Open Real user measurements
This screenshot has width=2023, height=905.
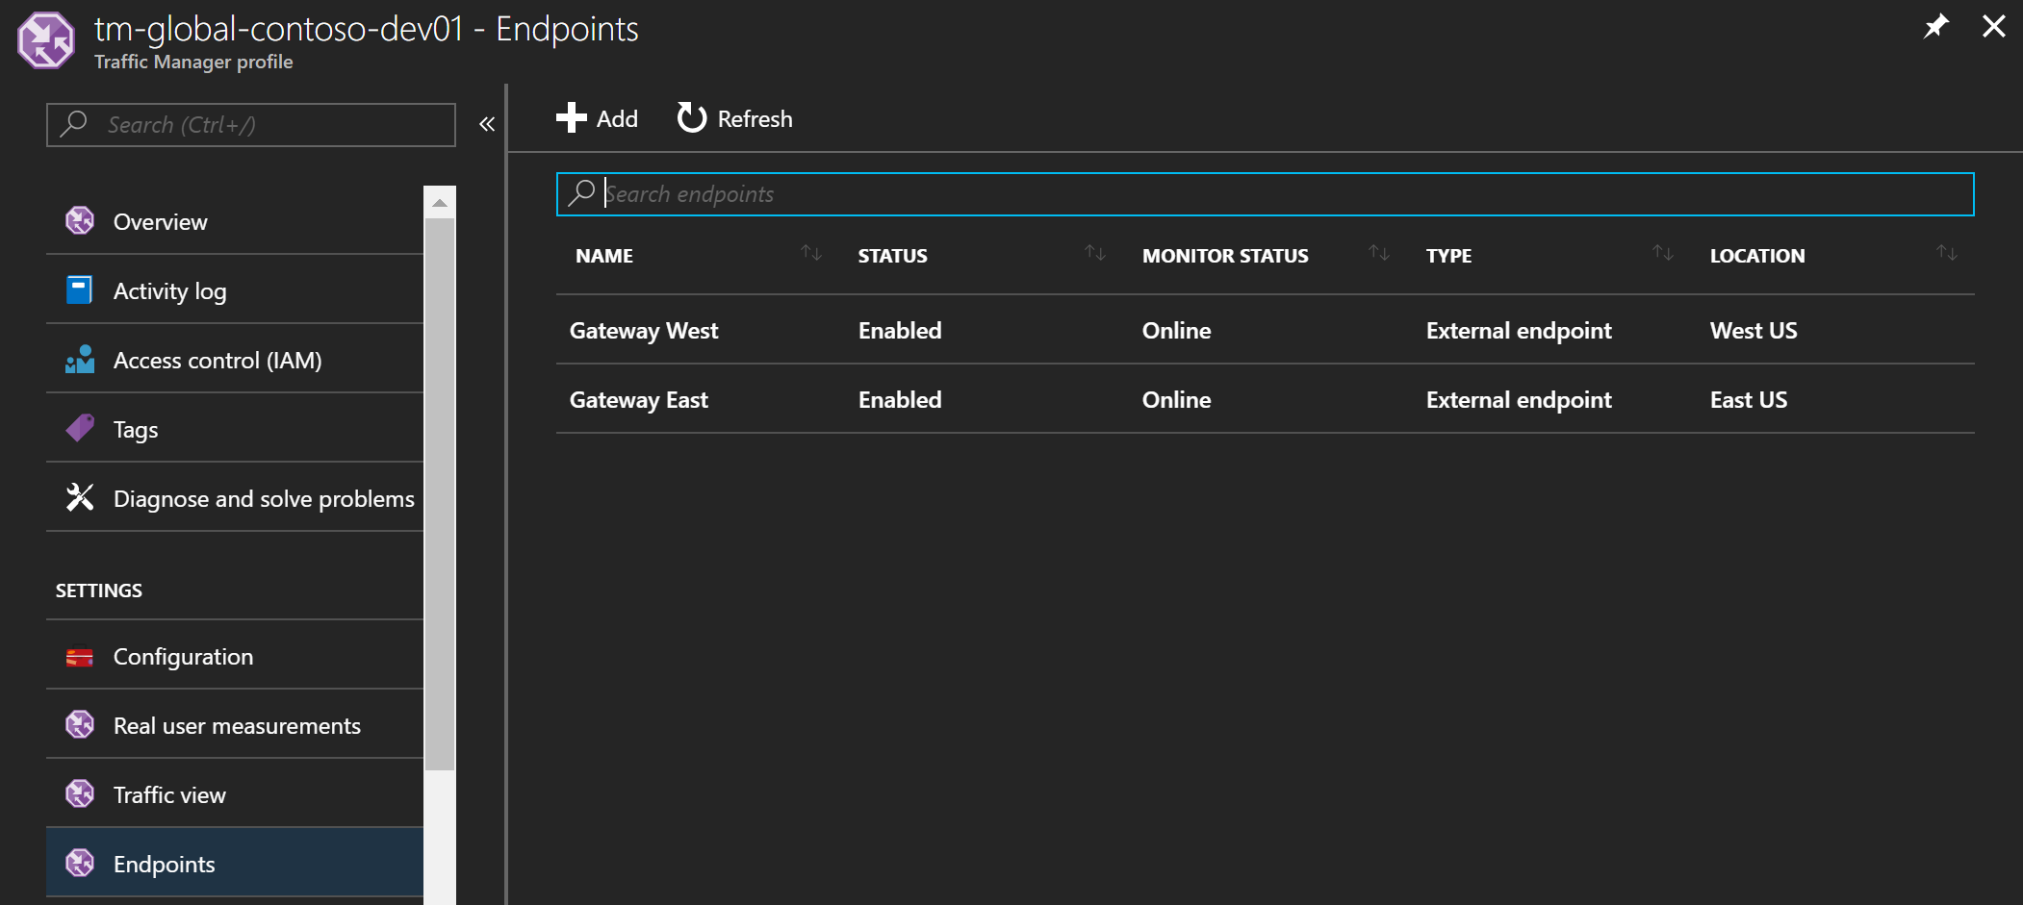click(x=235, y=725)
